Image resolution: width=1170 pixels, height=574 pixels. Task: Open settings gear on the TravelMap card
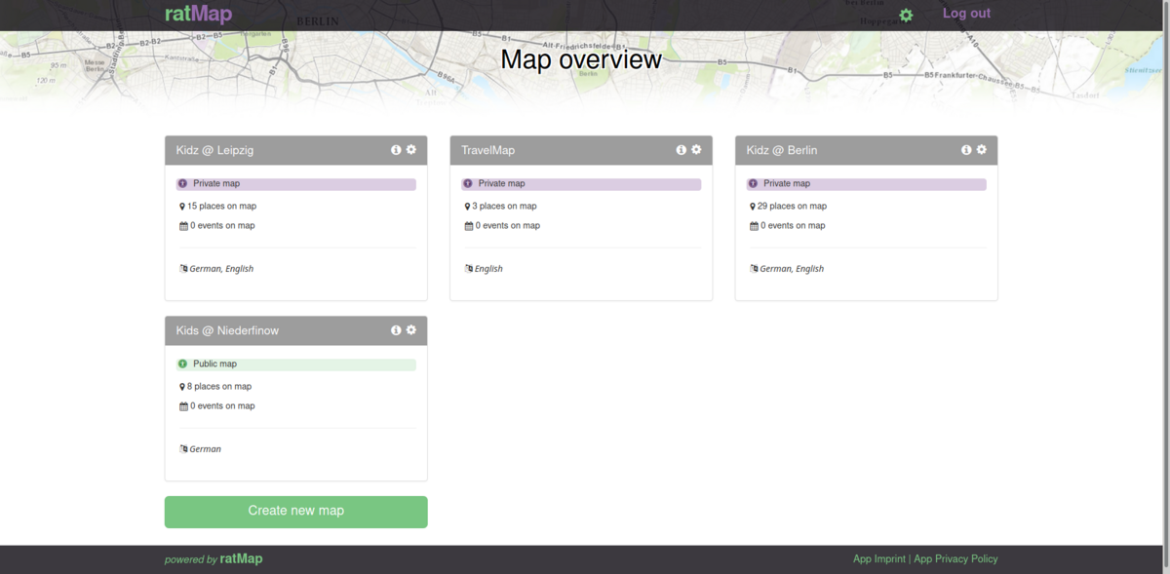click(x=695, y=149)
